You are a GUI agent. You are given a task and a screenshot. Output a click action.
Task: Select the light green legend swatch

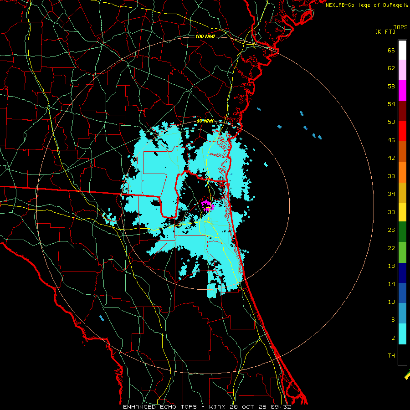(x=402, y=252)
